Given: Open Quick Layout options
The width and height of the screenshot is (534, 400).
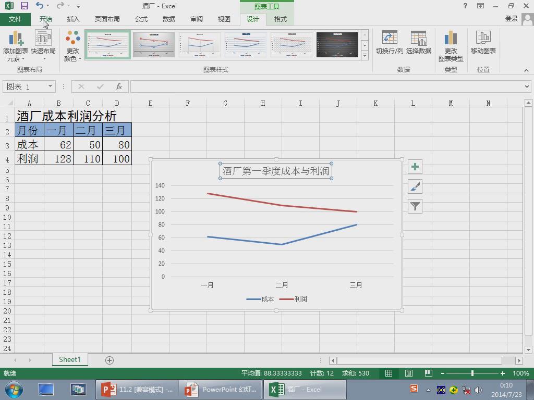Looking at the screenshot, I should tap(43, 46).
